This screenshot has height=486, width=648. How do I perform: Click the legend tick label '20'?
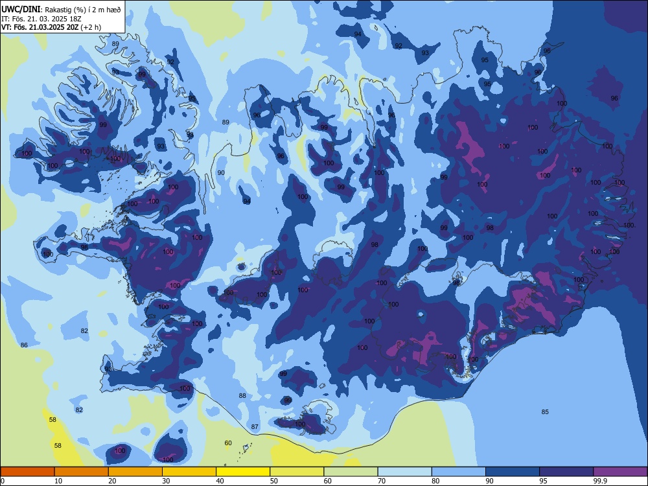(112, 481)
